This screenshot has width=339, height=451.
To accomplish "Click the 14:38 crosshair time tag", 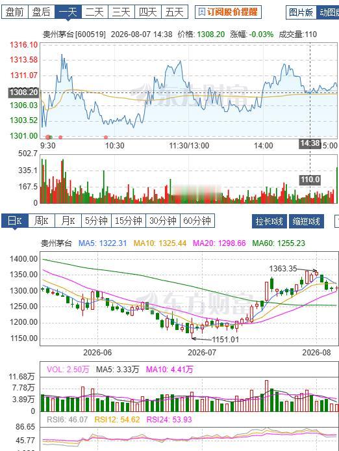I will coord(310,144).
